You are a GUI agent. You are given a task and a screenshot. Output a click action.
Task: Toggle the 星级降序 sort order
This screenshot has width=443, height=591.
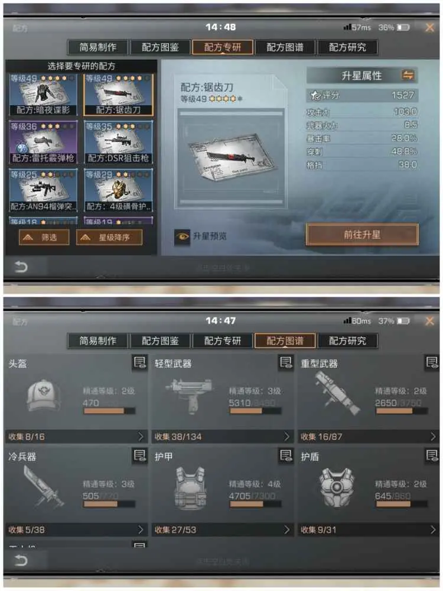pyautogui.click(x=109, y=238)
